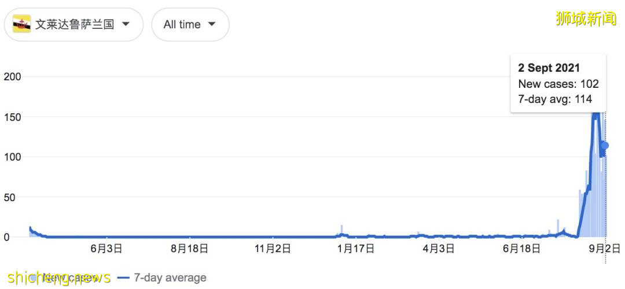Click the New cases: 102 tooltip line

click(x=558, y=84)
